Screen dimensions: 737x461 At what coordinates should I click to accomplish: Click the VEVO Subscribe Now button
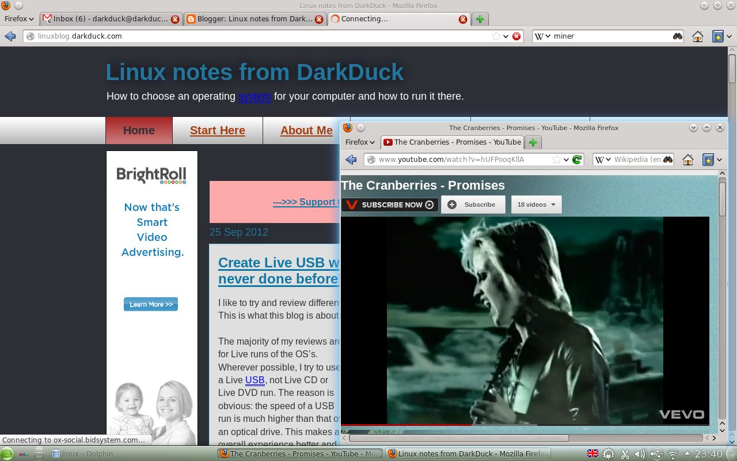tap(390, 205)
